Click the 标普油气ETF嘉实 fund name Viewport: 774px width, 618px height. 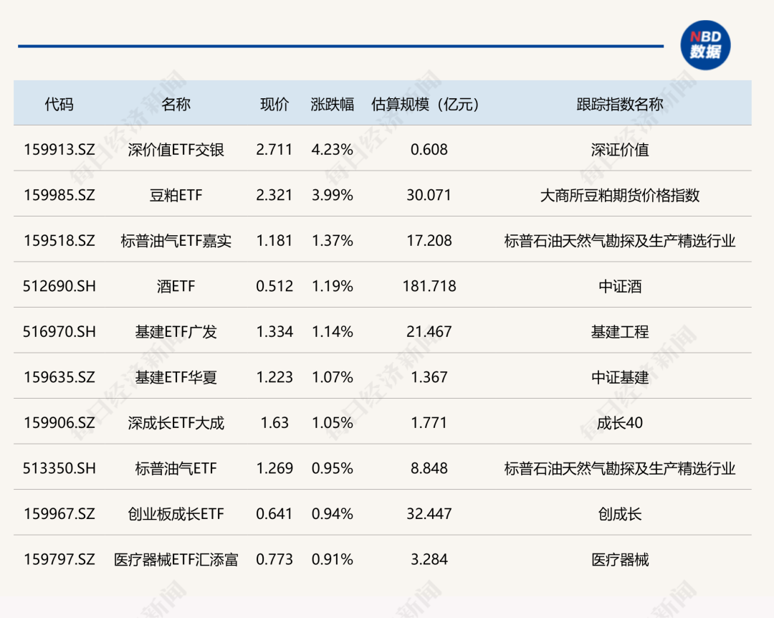tap(176, 241)
